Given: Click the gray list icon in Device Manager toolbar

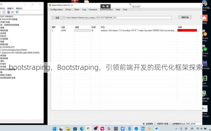Looking at the screenshot, I should [x=4, y=12].
